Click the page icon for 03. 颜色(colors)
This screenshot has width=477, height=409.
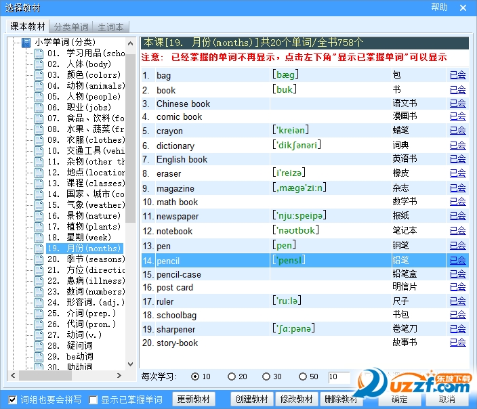pos(39,75)
